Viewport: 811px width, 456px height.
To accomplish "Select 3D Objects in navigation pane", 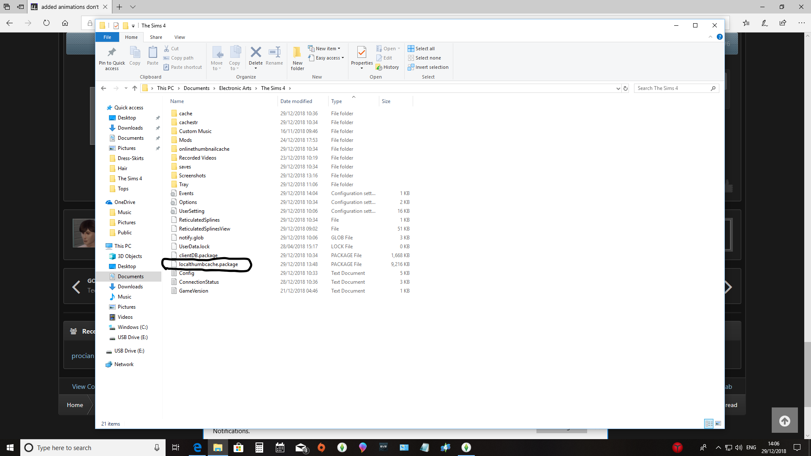I will 130,256.
